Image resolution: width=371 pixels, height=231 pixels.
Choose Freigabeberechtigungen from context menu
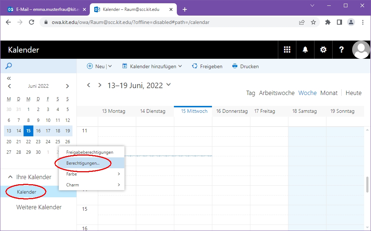tap(90, 152)
